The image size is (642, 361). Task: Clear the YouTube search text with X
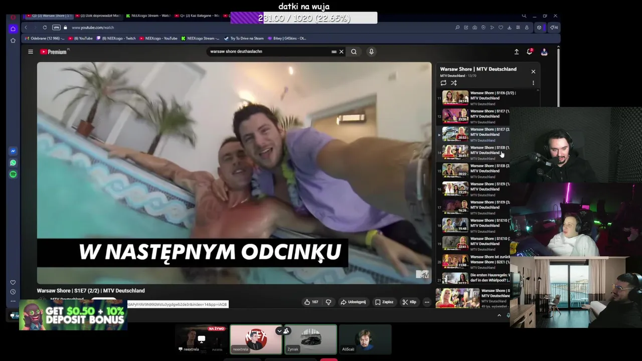coord(341,52)
